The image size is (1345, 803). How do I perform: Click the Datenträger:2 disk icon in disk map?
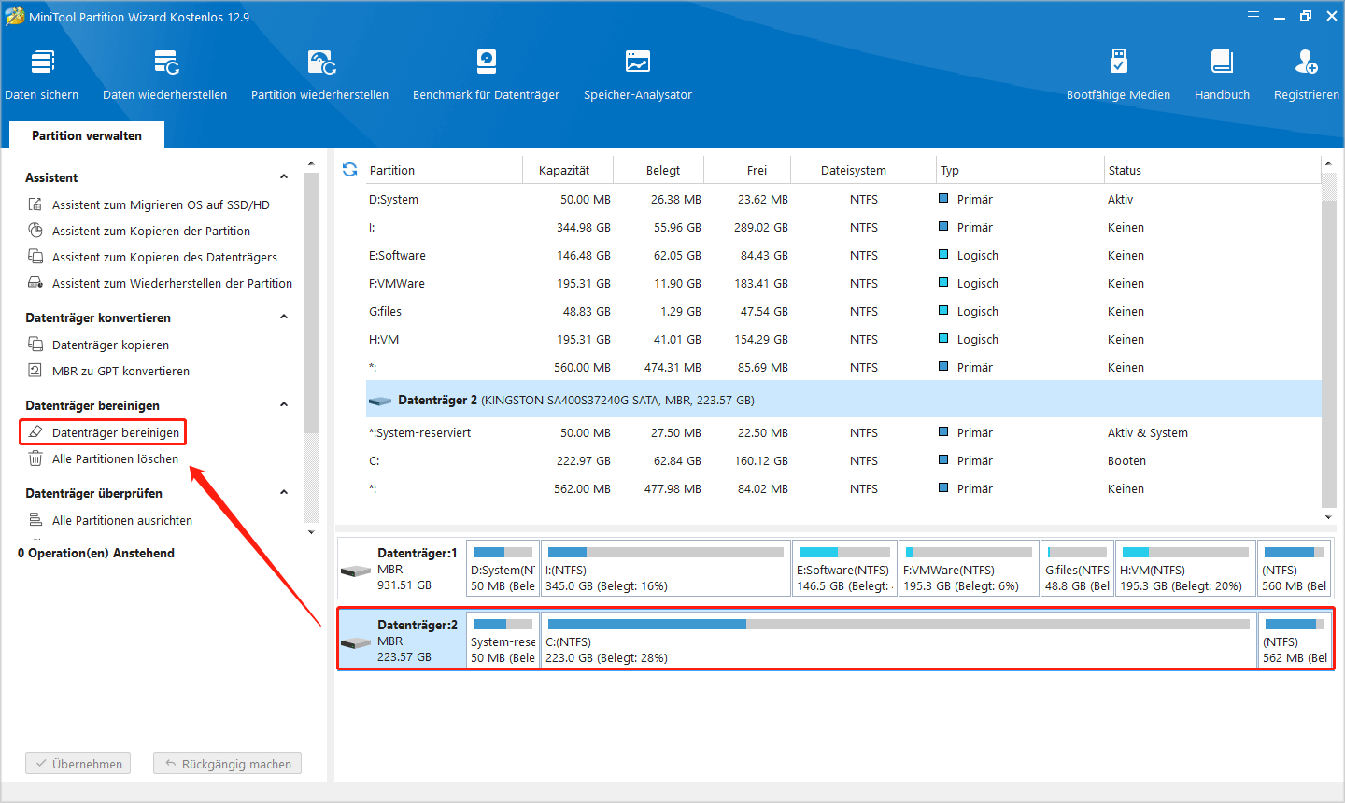(356, 642)
